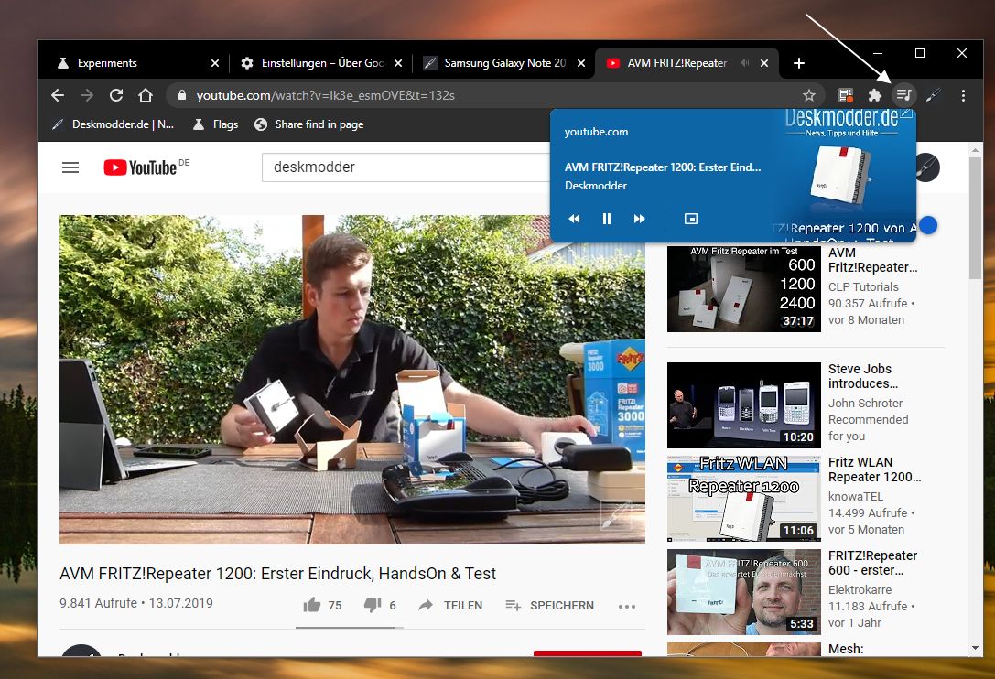This screenshot has height=679, width=995.
Task: Click the video title in the media popup
Action: (x=663, y=167)
